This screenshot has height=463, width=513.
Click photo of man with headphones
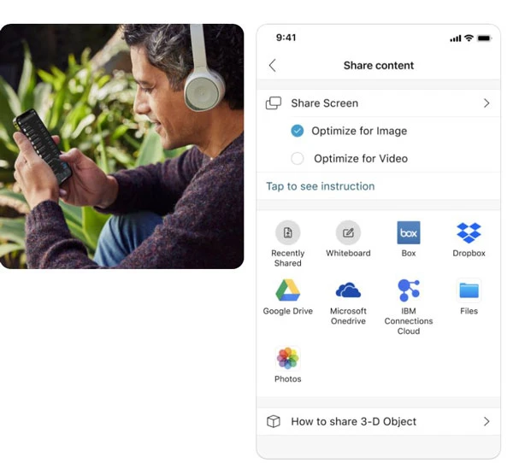(x=121, y=146)
